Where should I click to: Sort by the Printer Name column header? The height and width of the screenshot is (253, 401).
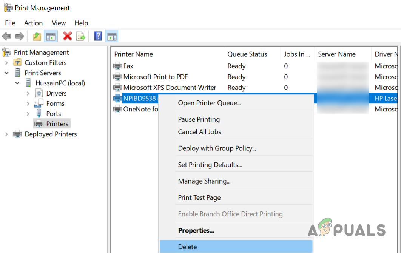[x=168, y=54]
